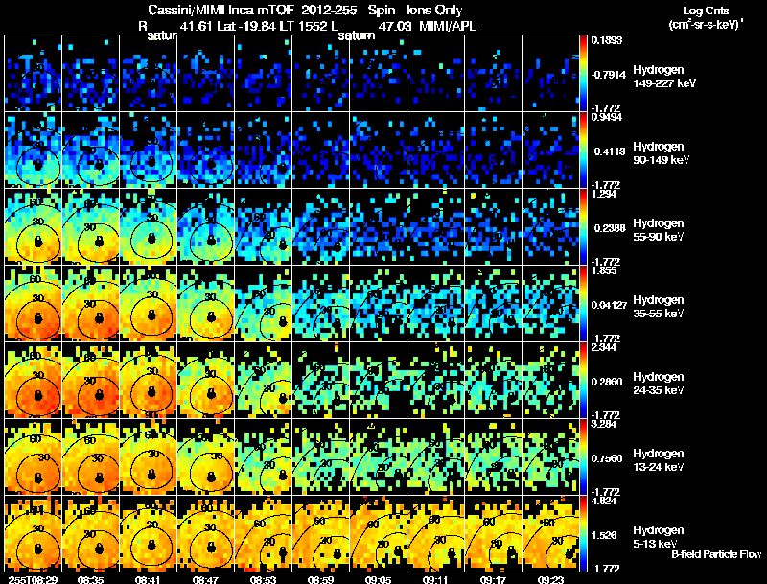Click the 'Hydrogen 13-24 keV' row label
Screen dimensions: 767x584
(x=659, y=460)
